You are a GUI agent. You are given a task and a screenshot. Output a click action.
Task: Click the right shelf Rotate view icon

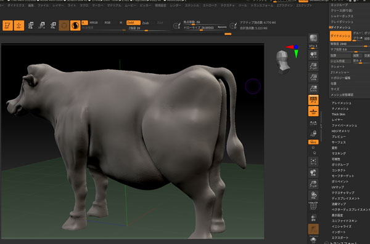coord(313,195)
